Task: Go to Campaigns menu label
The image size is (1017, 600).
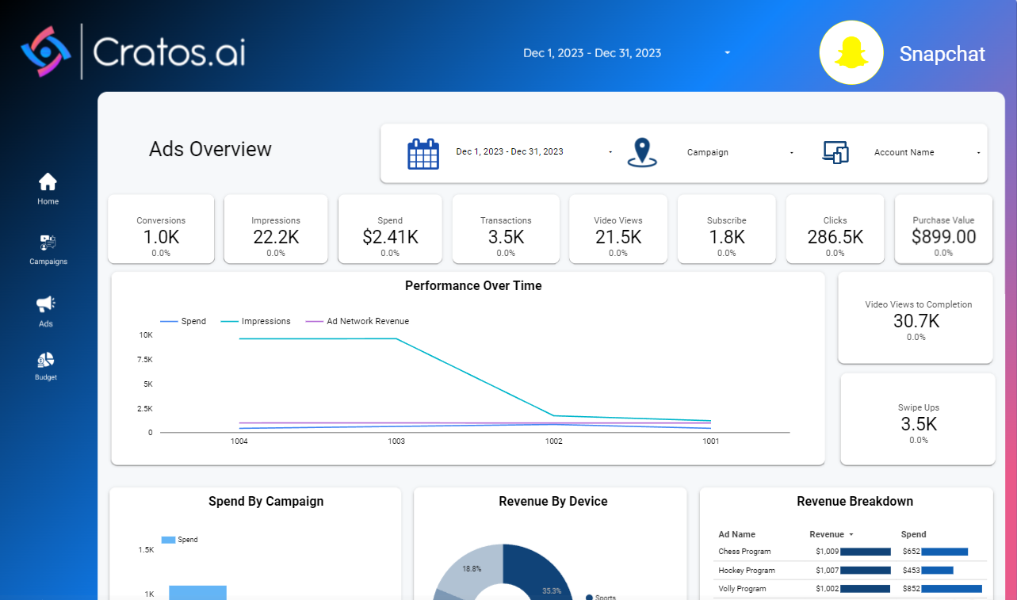Action: click(x=48, y=262)
